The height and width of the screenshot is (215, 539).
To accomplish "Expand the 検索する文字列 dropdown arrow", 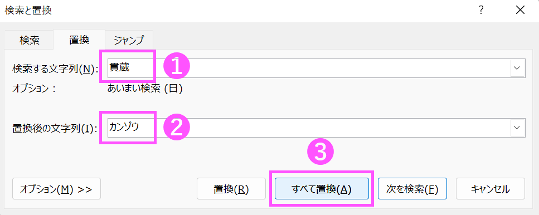I will click(517, 68).
